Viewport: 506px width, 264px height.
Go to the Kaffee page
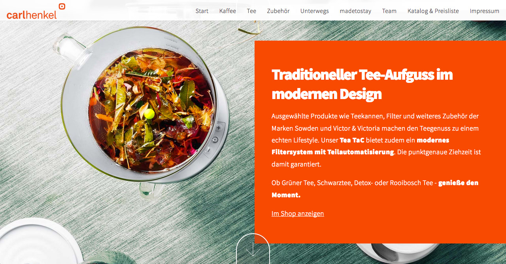point(228,11)
